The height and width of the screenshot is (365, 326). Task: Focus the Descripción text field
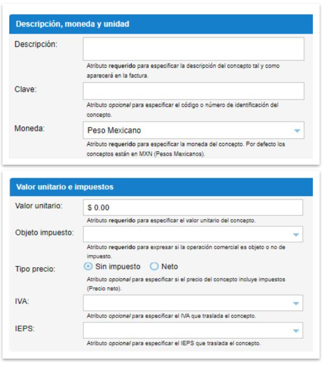pyautogui.click(x=193, y=49)
